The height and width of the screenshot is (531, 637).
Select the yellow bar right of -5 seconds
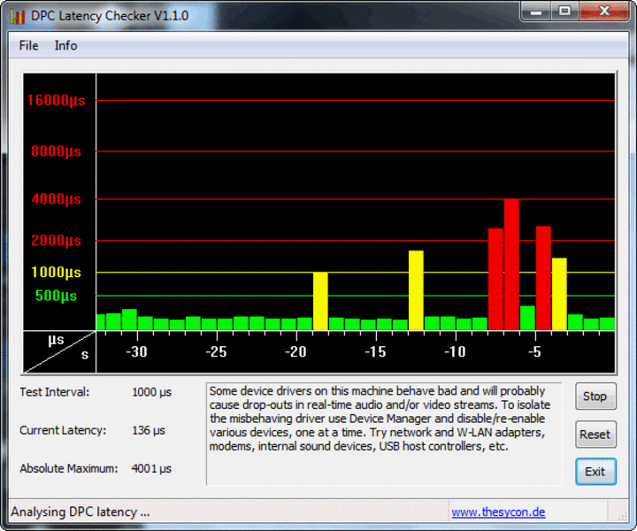point(559,294)
